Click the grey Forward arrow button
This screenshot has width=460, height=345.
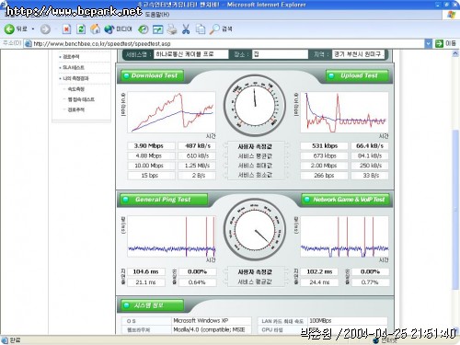tap(45, 29)
